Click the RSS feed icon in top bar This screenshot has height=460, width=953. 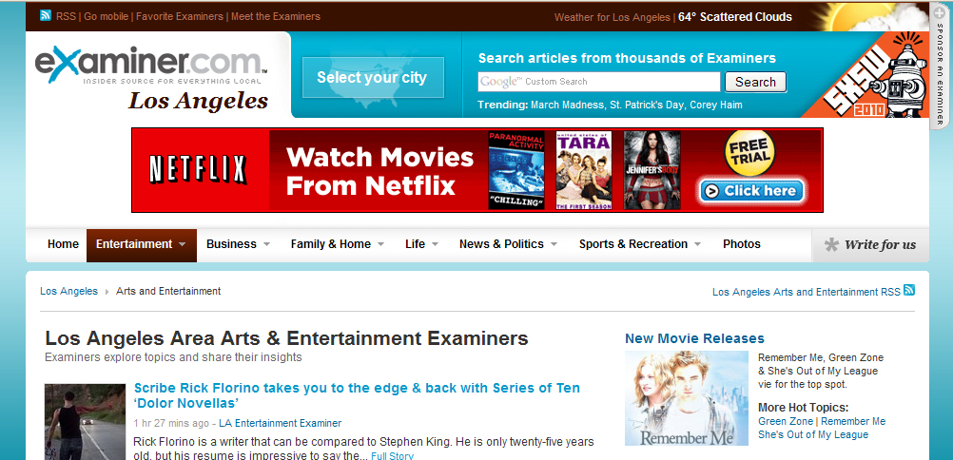click(46, 16)
